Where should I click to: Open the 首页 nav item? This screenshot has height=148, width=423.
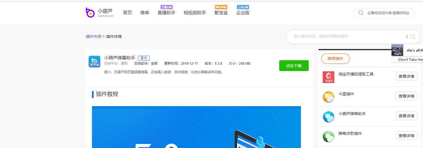(x=127, y=13)
